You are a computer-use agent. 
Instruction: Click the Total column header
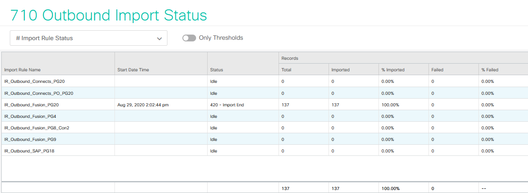[286, 70]
